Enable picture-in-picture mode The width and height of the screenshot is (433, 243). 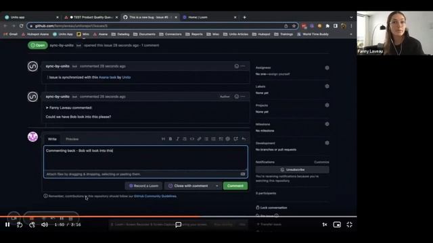[x=337, y=225]
